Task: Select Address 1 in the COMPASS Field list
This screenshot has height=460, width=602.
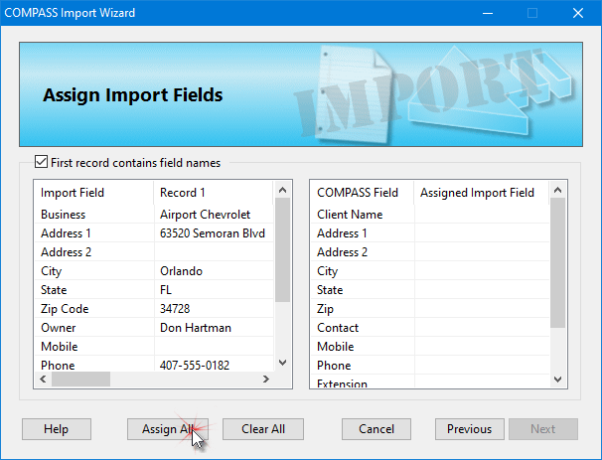Action: pyautogui.click(x=342, y=233)
